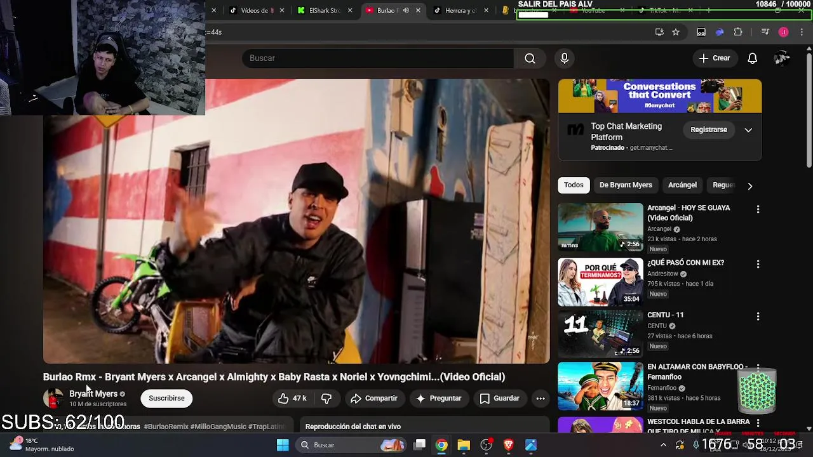The image size is (813, 457).
Task: Open Bryant Myers channel name link
Action: (93, 394)
